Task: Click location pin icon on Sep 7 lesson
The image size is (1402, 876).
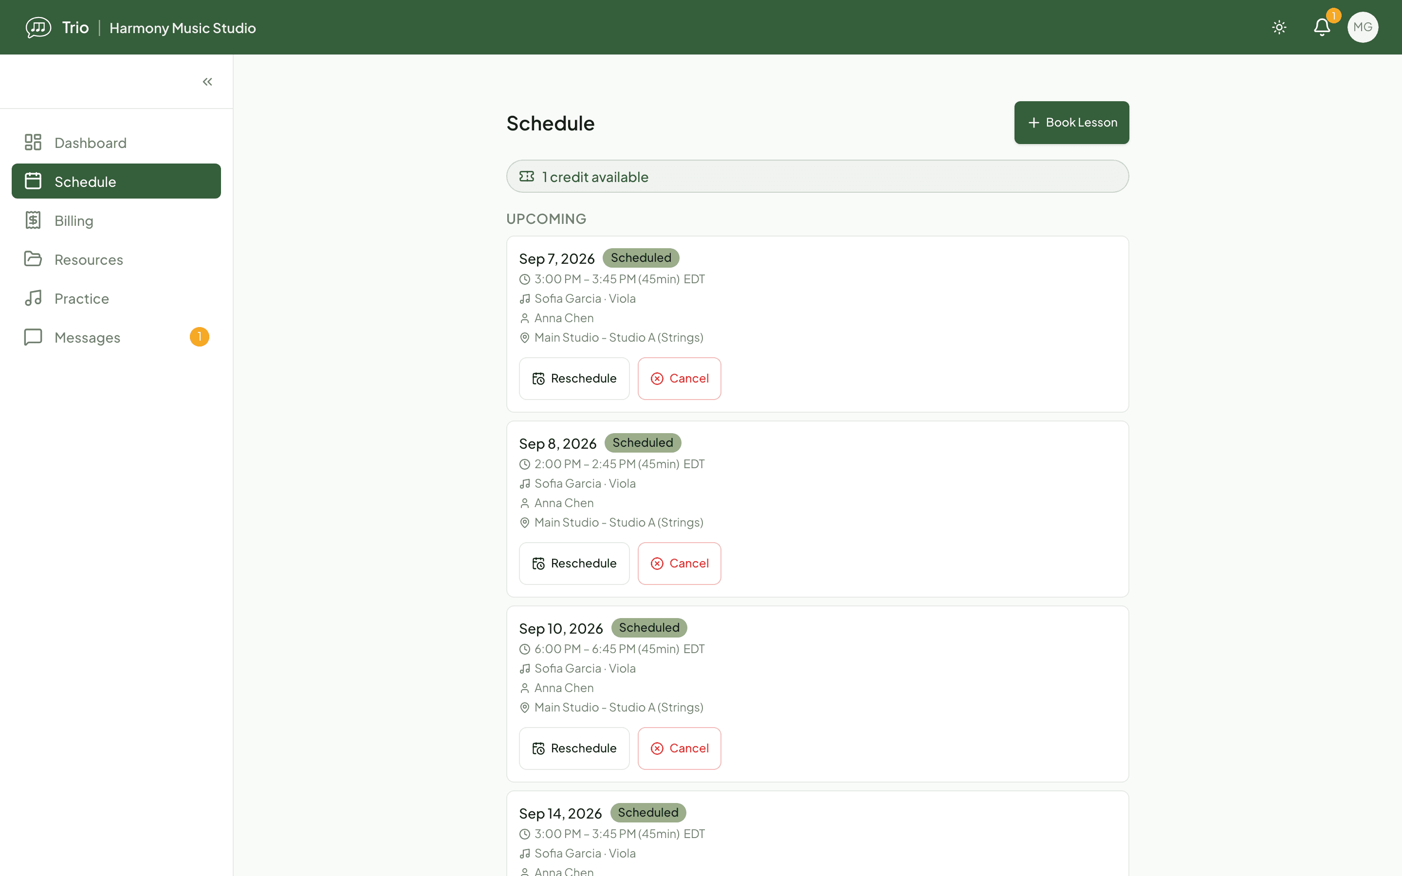Action: [x=524, y=338]
